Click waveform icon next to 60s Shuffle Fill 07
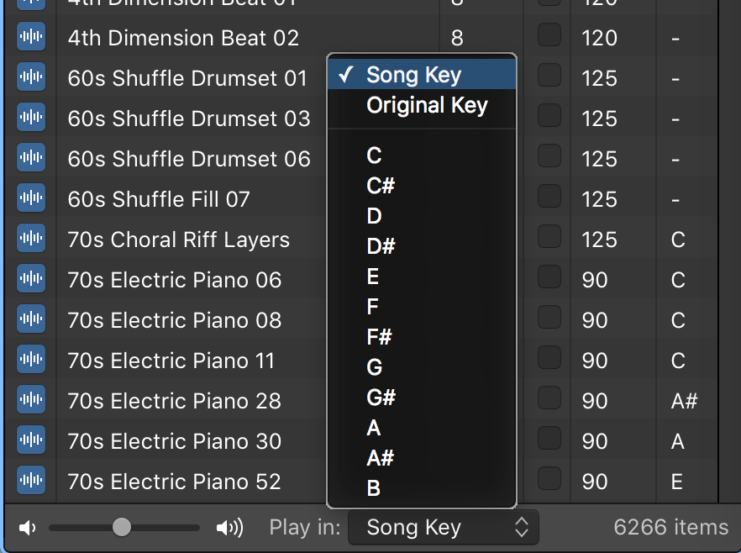 pos(31,199)
